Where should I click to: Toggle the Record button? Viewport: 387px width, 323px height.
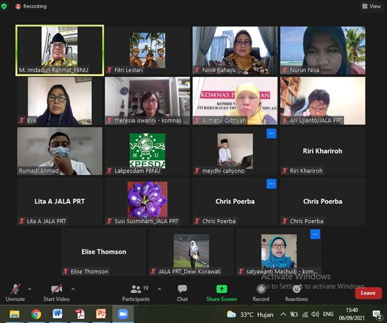(x=261, y=291)
